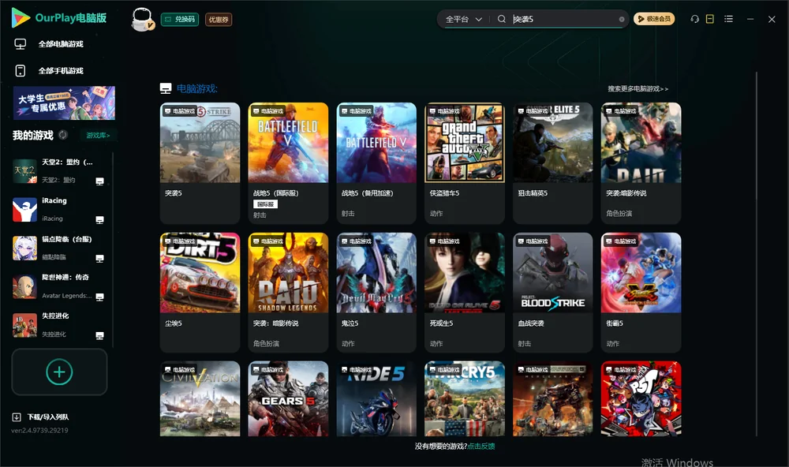Click version text ver:2.4.9739.29219
Screen dimensions: 789x467
[x=39, y=430]
